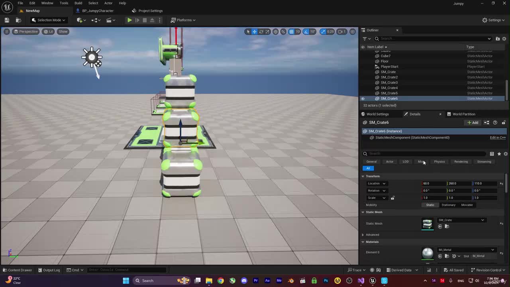Open the surface snapping options icon

tap(283, 31)
